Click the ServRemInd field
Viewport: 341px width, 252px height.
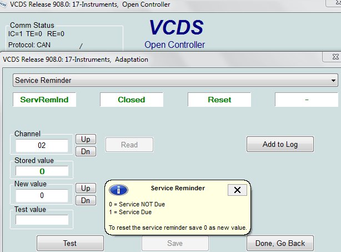pyautogui.click(x=44, y=100)
